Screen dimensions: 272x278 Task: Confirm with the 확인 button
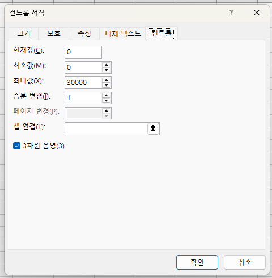pyautogui.click(x=197, y=262)
